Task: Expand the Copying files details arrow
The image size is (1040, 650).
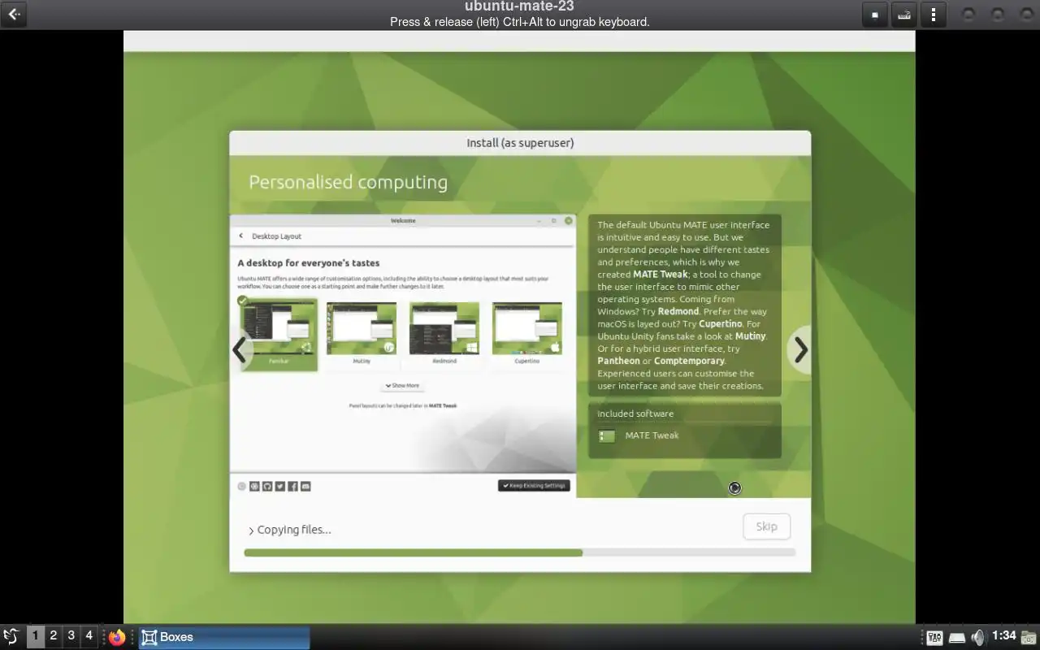Action: click(x=251, y=531)
